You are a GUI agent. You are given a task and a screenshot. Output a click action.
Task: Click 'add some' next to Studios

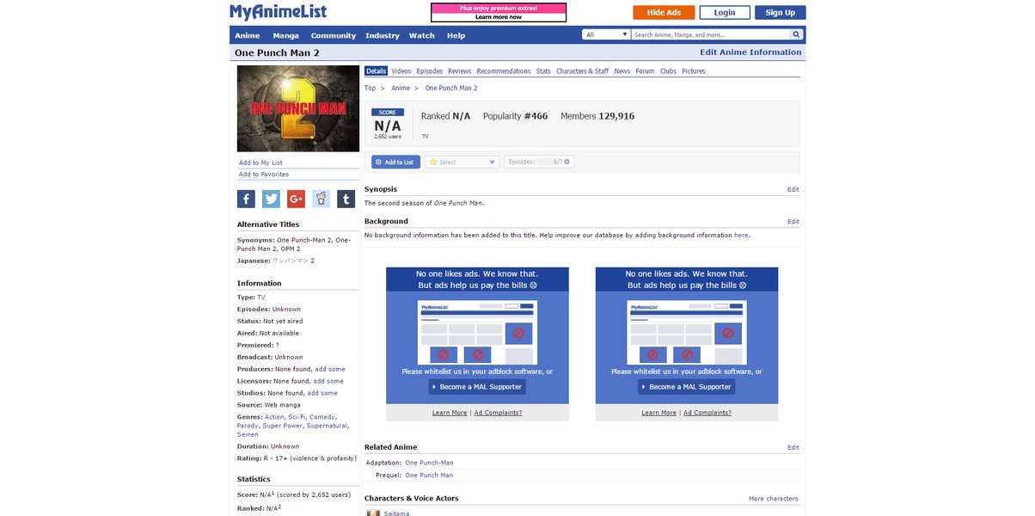(x=322, y=393)
